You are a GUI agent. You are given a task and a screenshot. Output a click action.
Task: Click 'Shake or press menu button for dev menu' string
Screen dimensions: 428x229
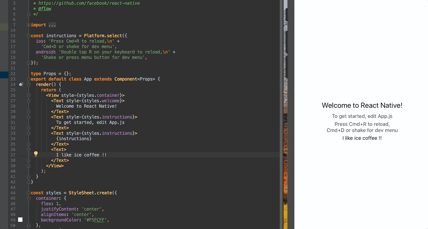tap(93, 57)
